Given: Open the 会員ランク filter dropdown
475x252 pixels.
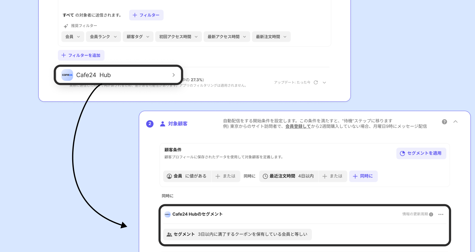Looking at the screenshot, I should click(x=103, y=37).
